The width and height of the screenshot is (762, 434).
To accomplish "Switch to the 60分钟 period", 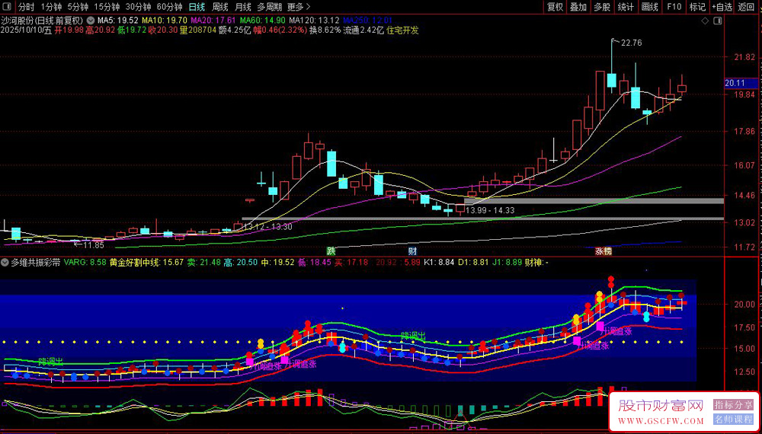I will (169, 7).
